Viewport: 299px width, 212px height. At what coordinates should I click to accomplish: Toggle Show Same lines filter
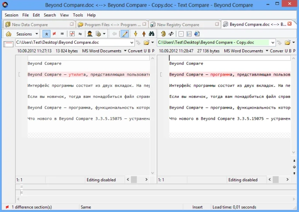[62, 34]
